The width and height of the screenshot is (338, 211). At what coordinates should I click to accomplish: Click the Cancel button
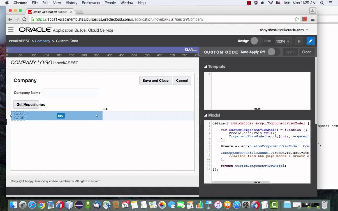(x=182, y=81)
